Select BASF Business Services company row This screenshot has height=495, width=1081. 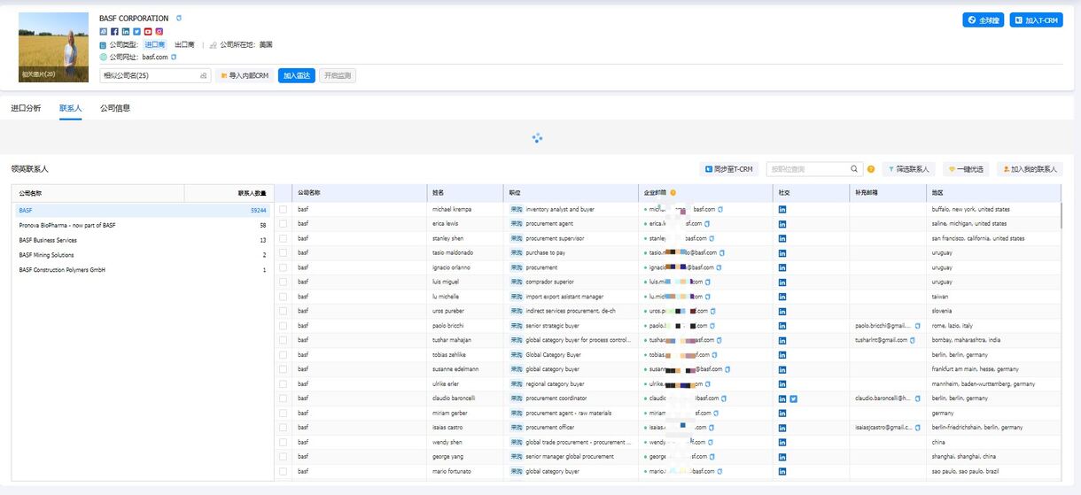[x=142, y=240]
